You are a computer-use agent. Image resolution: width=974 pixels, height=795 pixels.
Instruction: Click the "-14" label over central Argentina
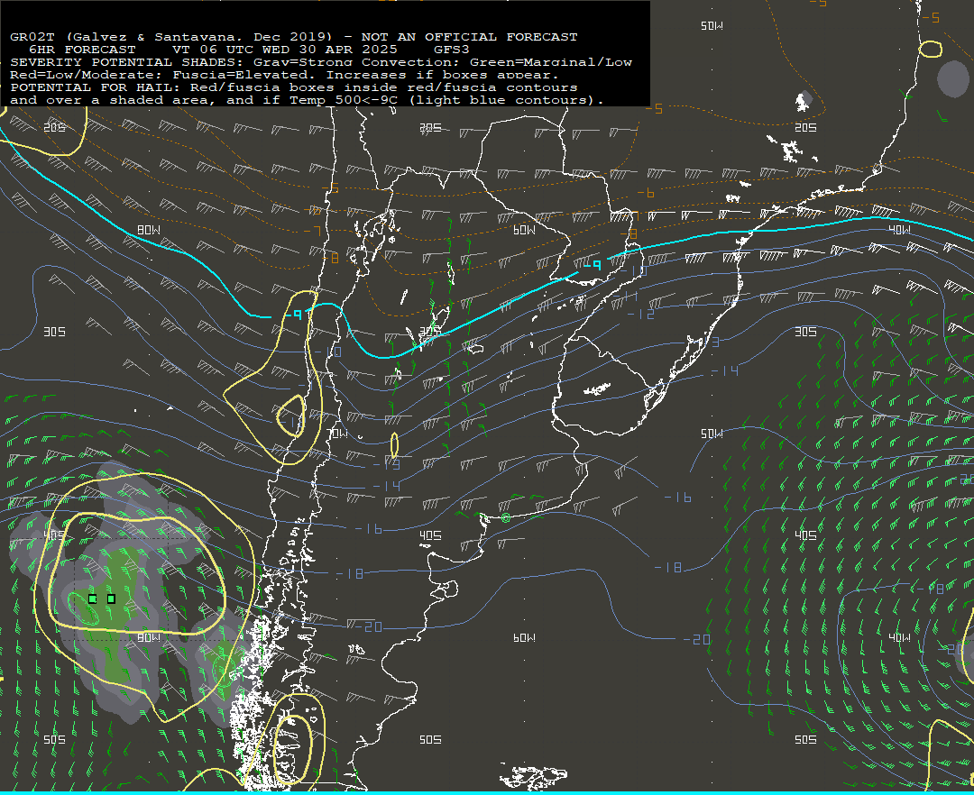point(386,486)
